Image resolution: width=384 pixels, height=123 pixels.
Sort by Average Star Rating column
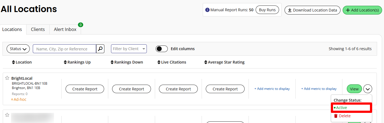206,62
